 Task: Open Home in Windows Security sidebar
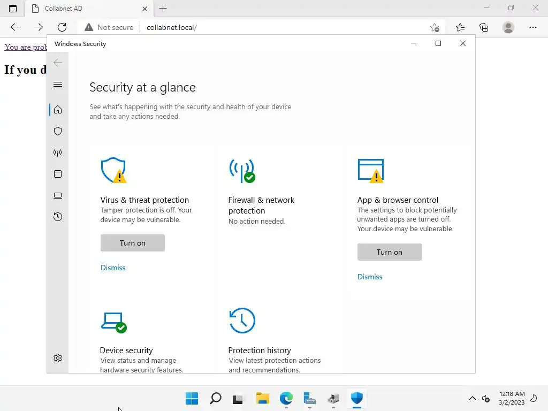coord(58,110)
